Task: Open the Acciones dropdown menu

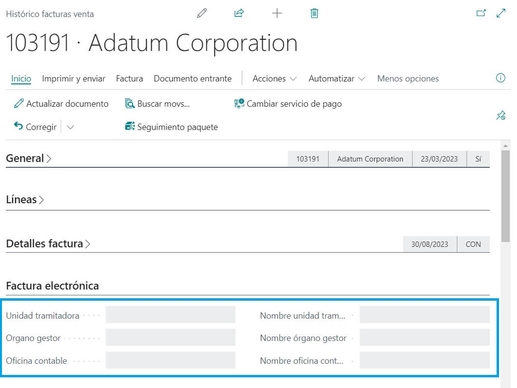Action: (274, 79)
